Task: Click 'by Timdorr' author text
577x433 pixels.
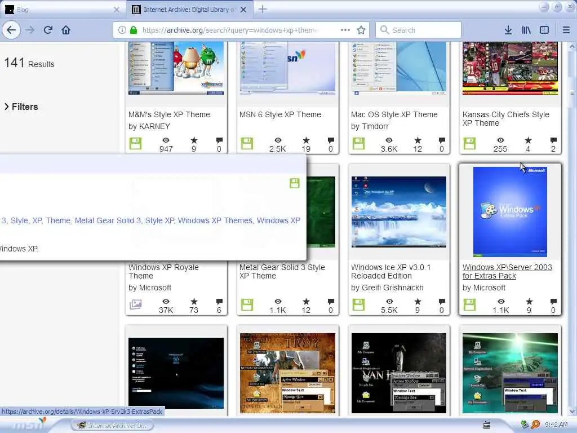Action: tap(370, 126)
